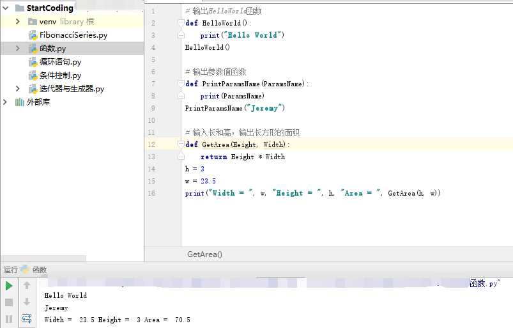Select the 外部库 entry
The image size is (513, 328).
[38, 102]
